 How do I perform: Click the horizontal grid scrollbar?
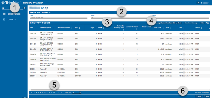(x=106, y=90)
